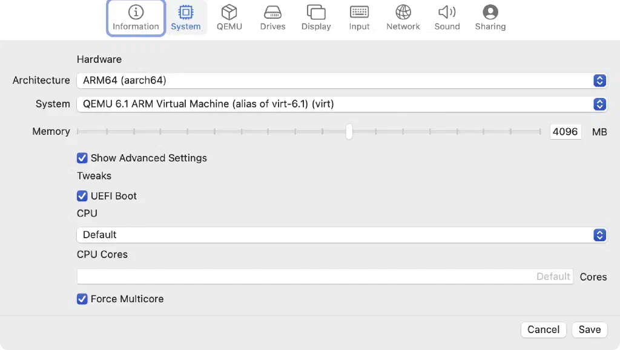Click the memory size MB field

[565, 132]
